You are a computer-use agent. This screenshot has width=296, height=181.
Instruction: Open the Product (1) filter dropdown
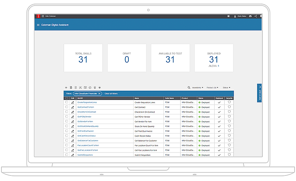[213, 88]
